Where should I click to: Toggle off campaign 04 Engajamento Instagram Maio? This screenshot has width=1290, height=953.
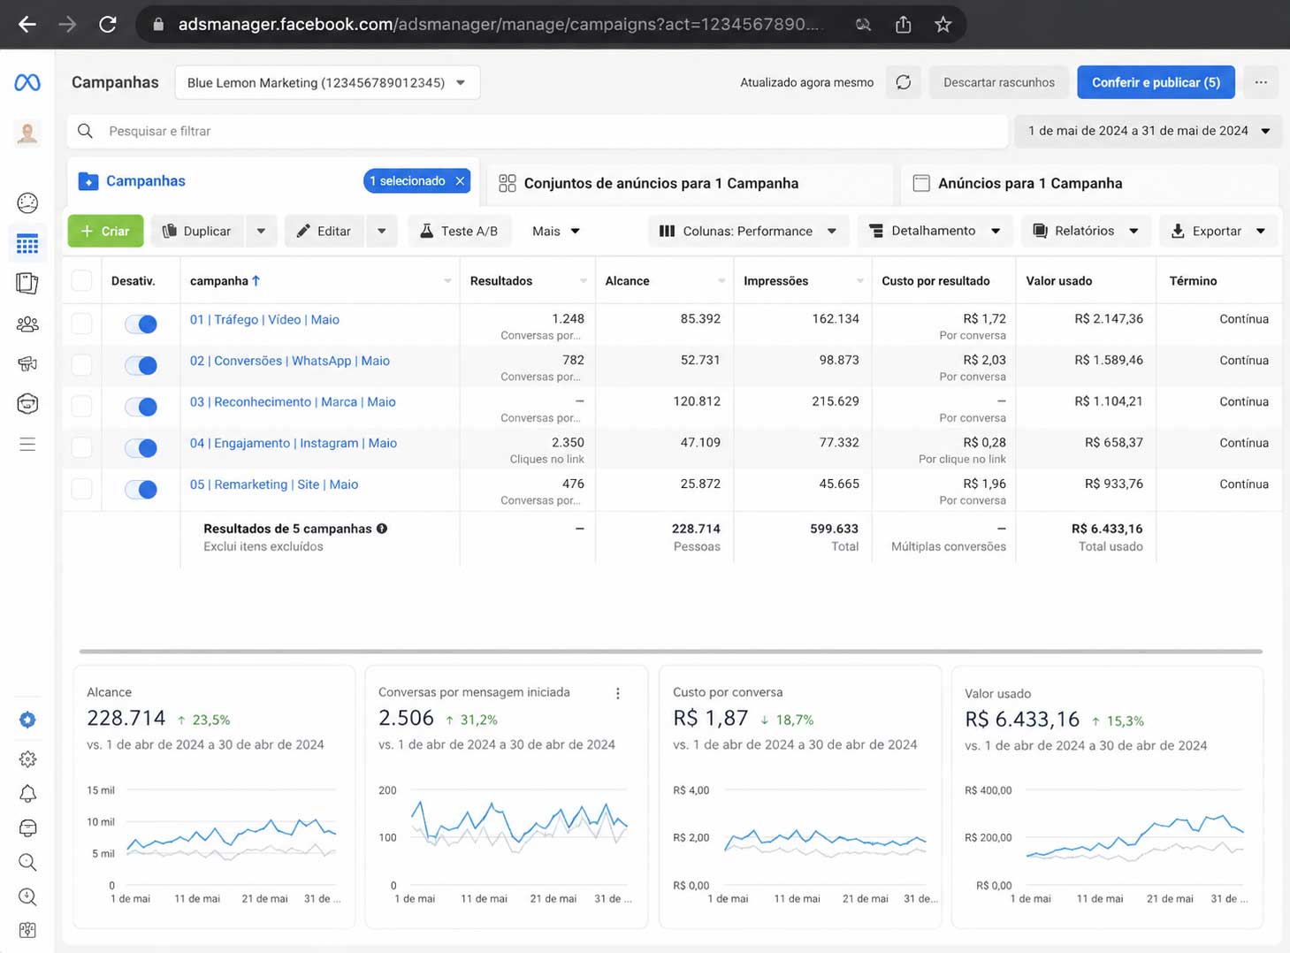tap(141, 448)
